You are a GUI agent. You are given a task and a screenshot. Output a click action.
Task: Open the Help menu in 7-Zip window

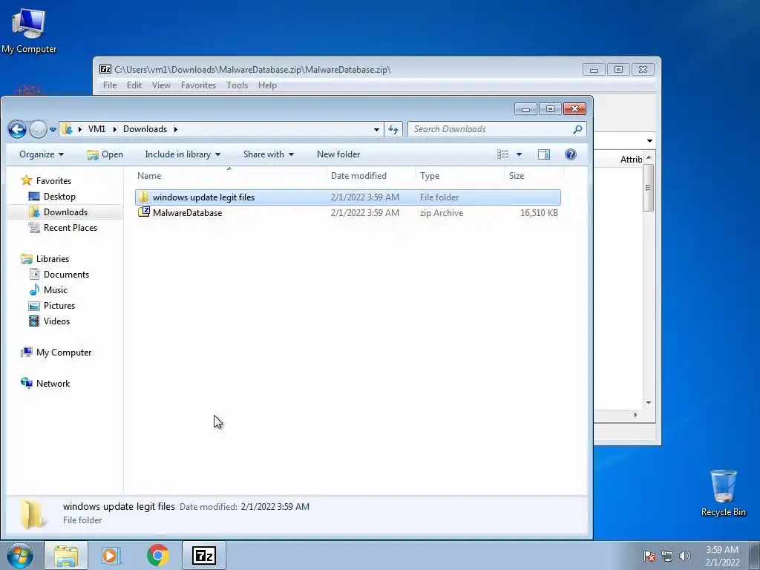point(267,85)
